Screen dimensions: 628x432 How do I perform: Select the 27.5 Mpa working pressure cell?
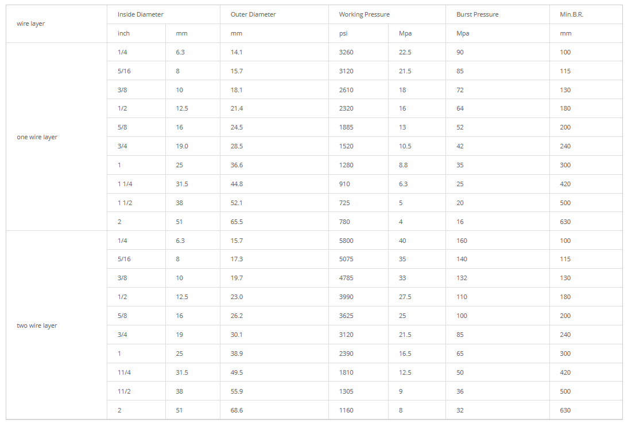[x=405, y=297]
